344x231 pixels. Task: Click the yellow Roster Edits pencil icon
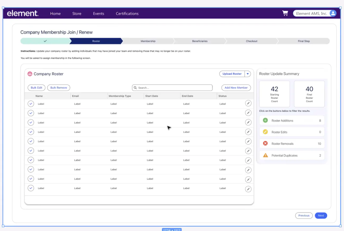pyautogui.click(x=265, y=132)
